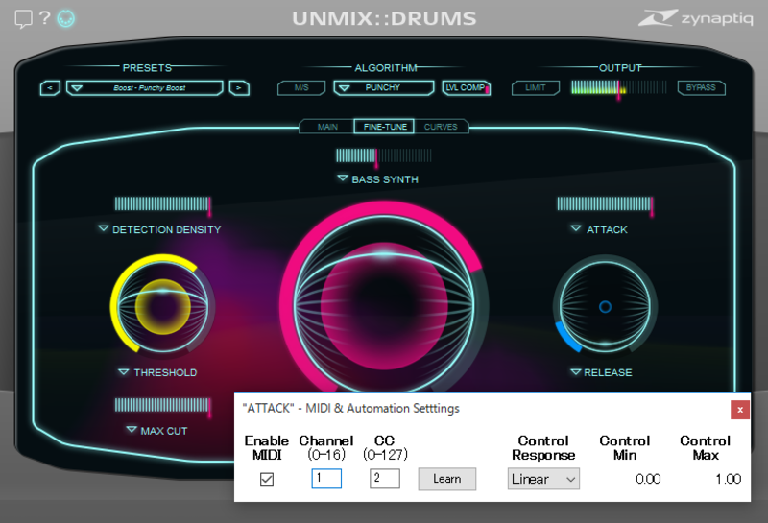Open the MIDI connector settings icon
Viewport: 768px width, 523px height.
pyautogui.click(x=66, y=18)
